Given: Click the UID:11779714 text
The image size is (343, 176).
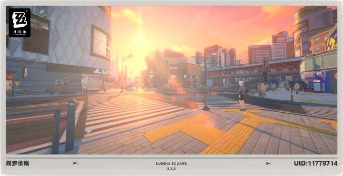Looking at the screenshot, I should (x=315, y=163).
